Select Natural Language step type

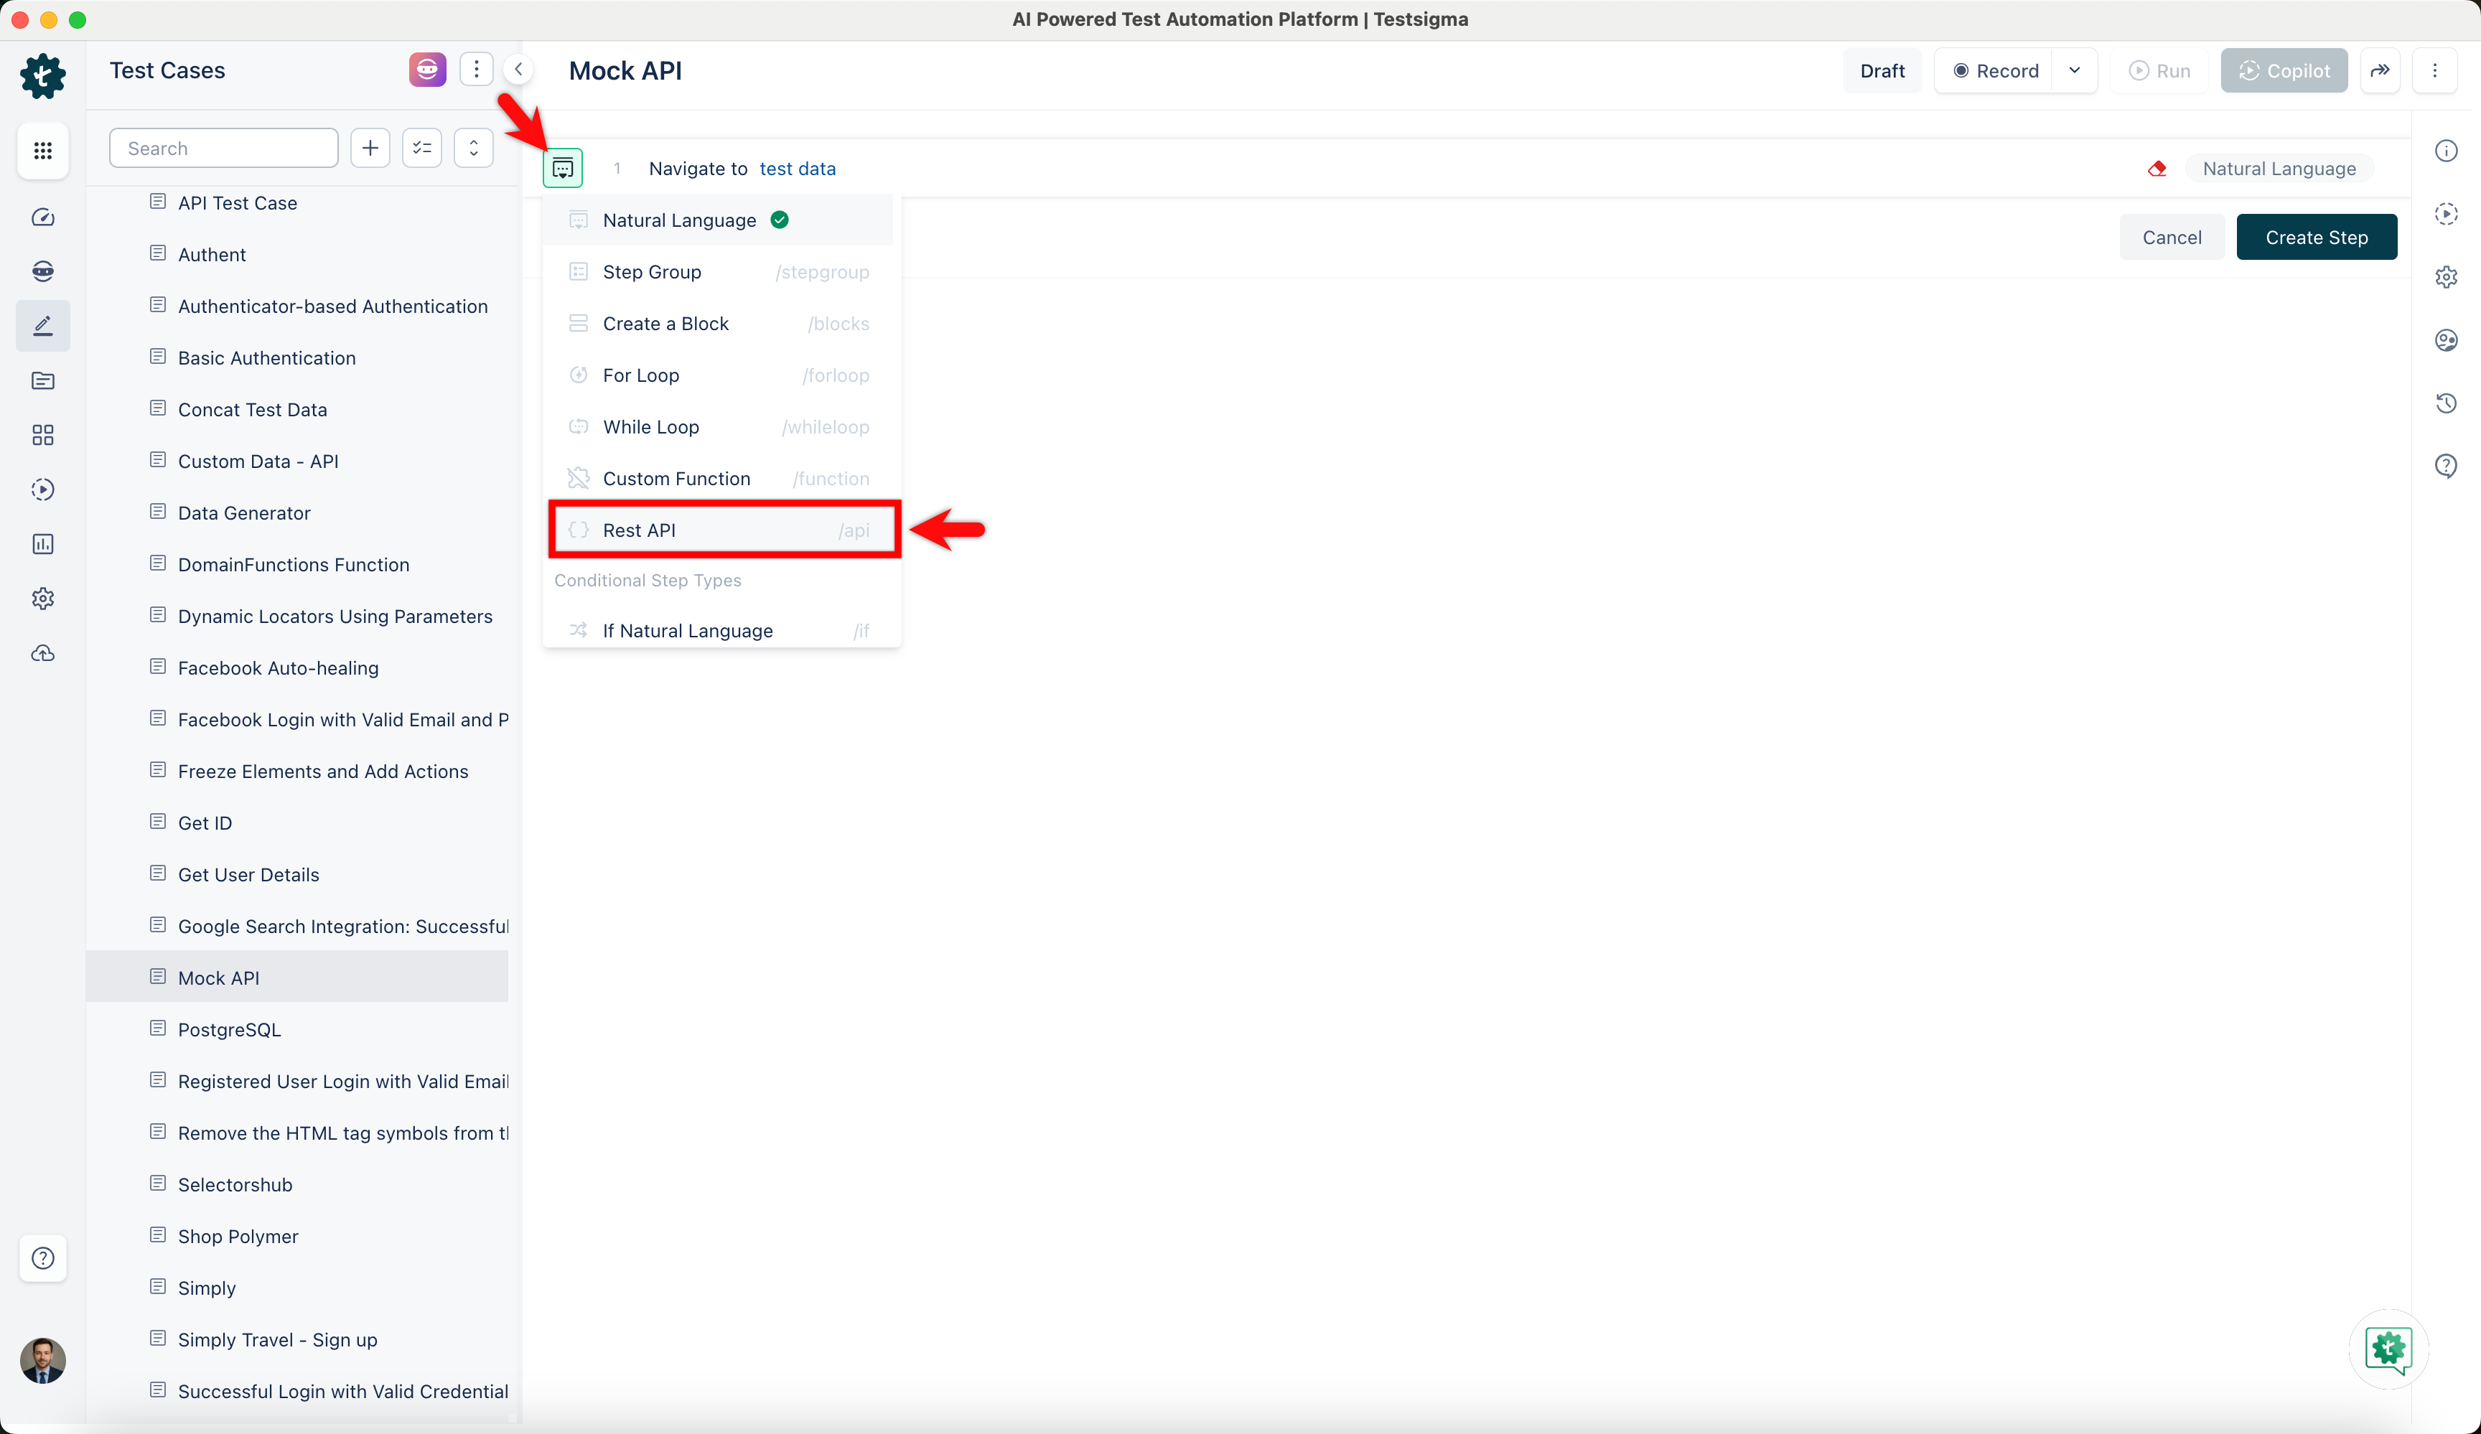pos(719,220)
